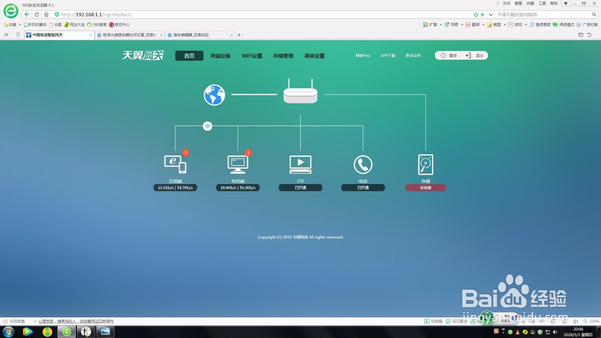Open the 终端设备 navigation tab

(x=221, y=56)
